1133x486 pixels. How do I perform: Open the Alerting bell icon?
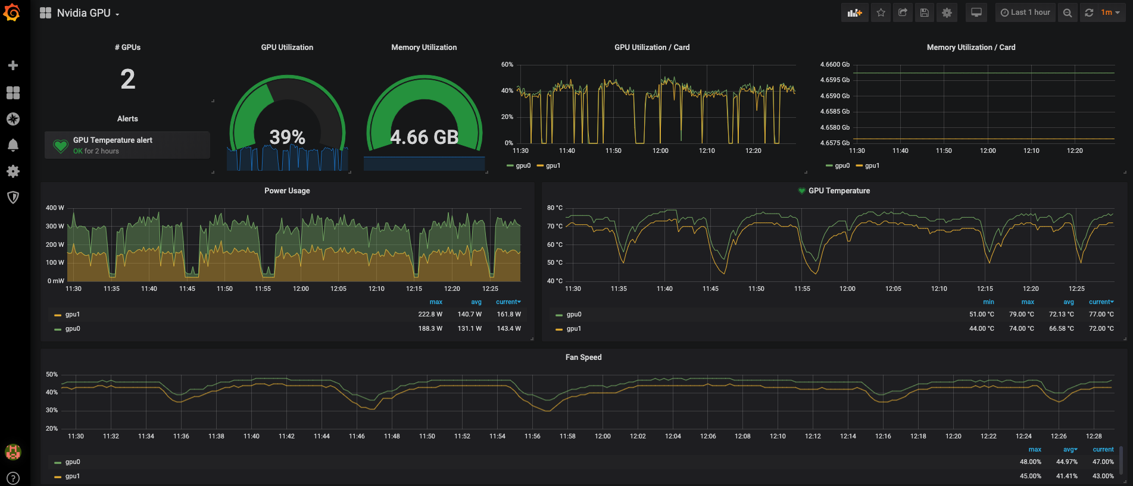tap(13, 145)
